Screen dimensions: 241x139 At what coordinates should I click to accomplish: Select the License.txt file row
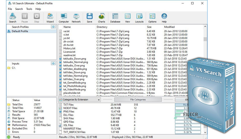123,52
